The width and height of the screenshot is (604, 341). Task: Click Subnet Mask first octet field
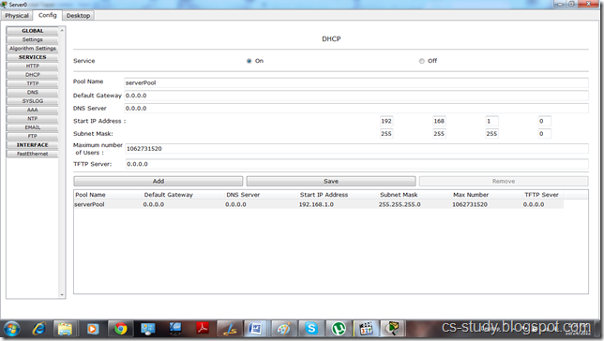[x=386, y=134]
